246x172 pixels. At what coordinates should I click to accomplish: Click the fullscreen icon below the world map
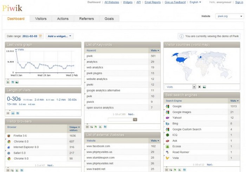[199, 87]
